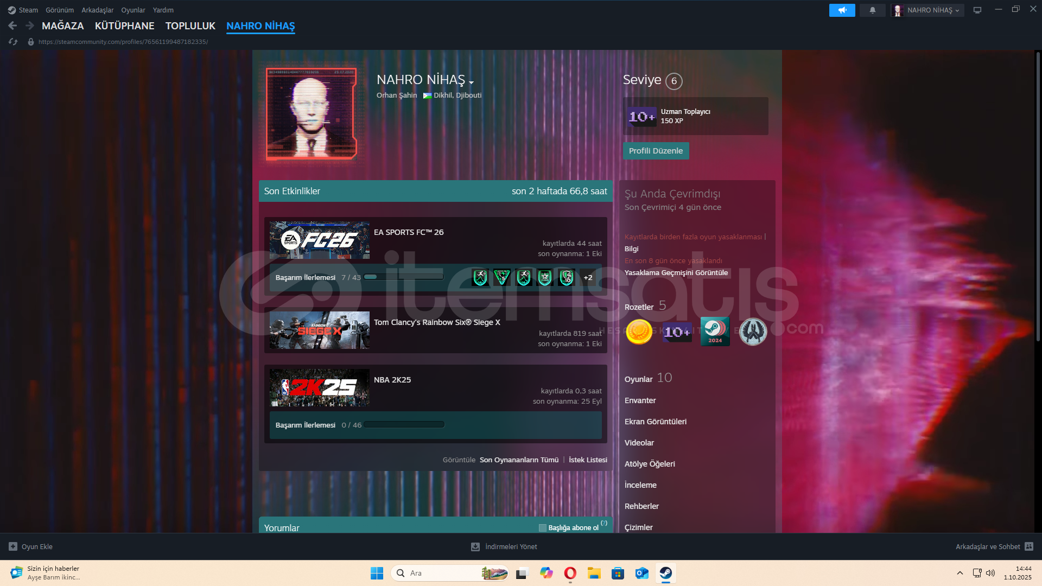
Task: Click the Rainbow Six Siege X thumbnail
Action: tap(319, 330)
